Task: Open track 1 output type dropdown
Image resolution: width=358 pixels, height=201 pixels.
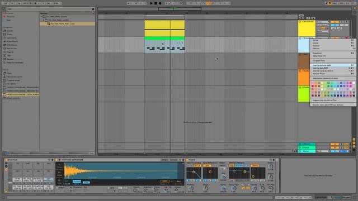Action: [323, 31]
